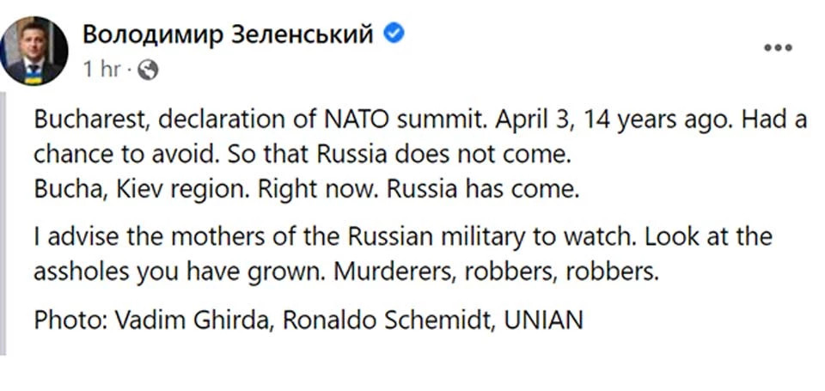This screenshot has width=825, height=391.
Task: Click the globe public-audience icon
Action: point(148,69)
